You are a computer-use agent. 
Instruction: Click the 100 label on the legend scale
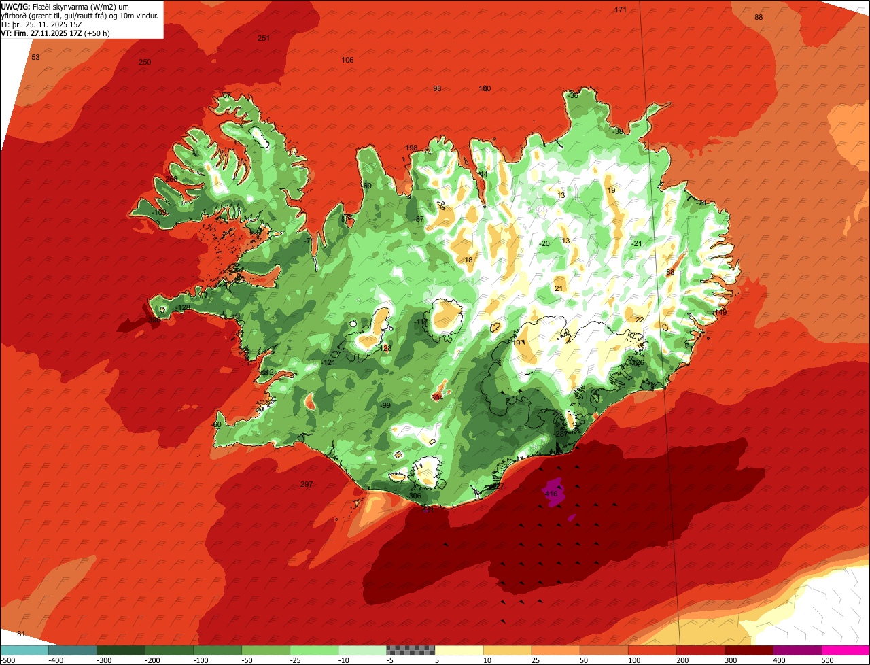coord(634,660)
